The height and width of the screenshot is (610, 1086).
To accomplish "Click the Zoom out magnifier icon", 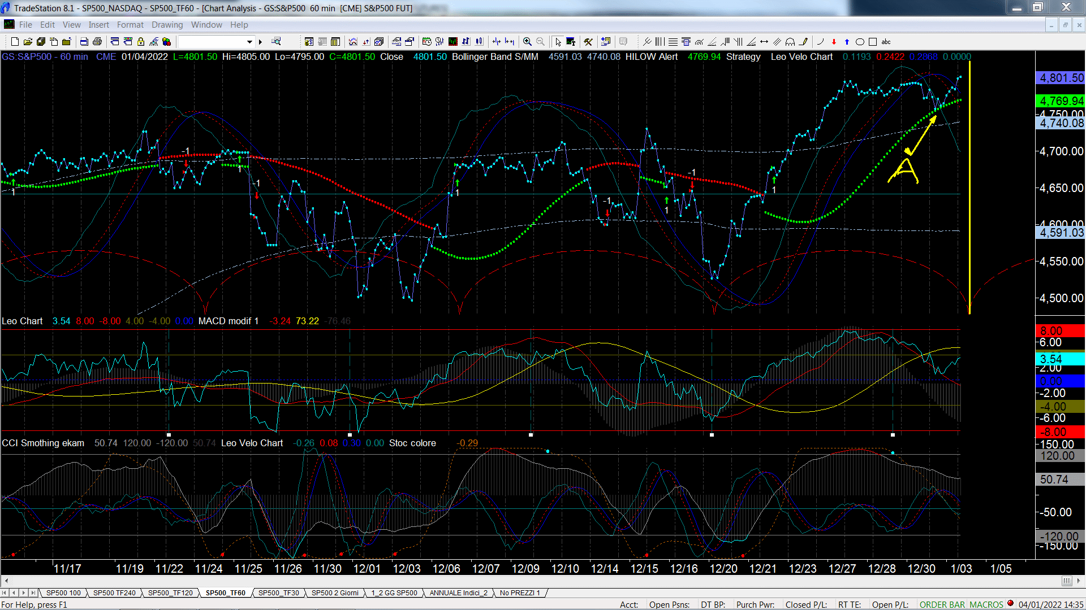I will pos(540,42).
